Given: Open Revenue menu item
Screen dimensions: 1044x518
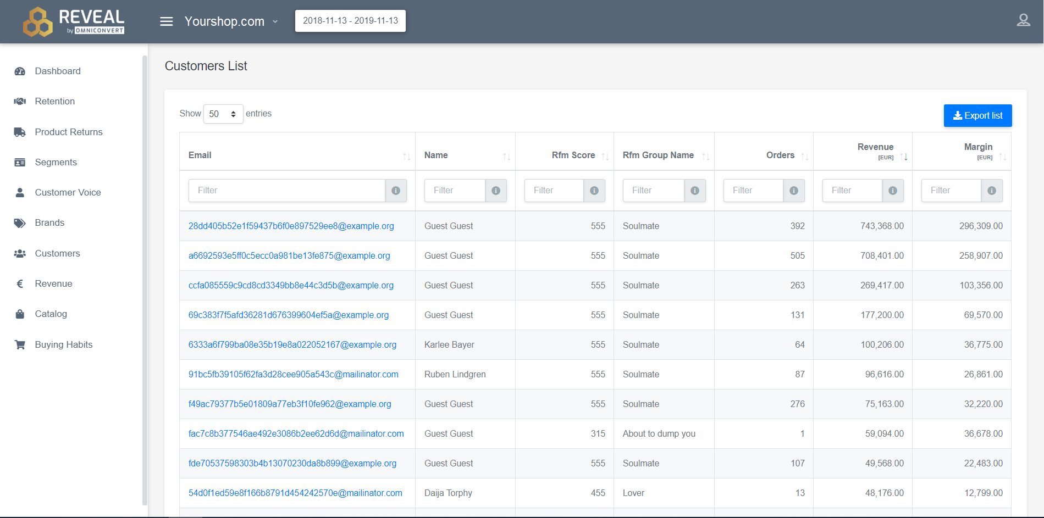Looking at the screenshot, I should point(54,283).
